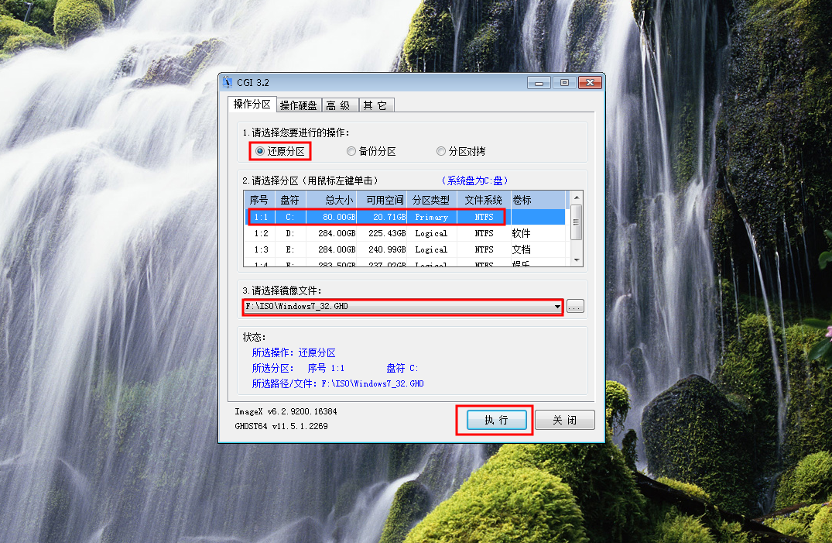Close the CGI window with red X

(x=590, y=83)
